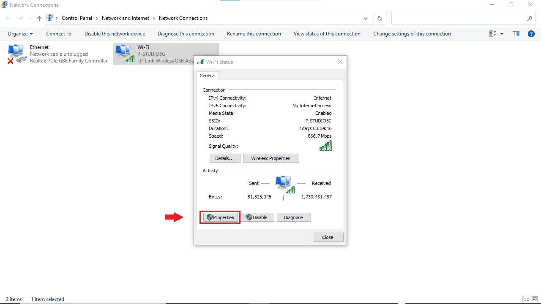Click the Network and Internet breadcrumb

coord(126,18)
